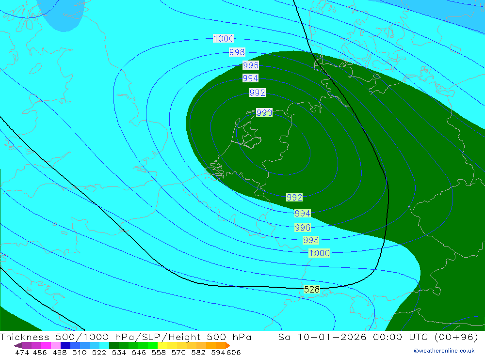485x355 pixels.
Task: Pick the pale pink legend swatch above 498
Action: pyautogui.click(x=56, y=345)
